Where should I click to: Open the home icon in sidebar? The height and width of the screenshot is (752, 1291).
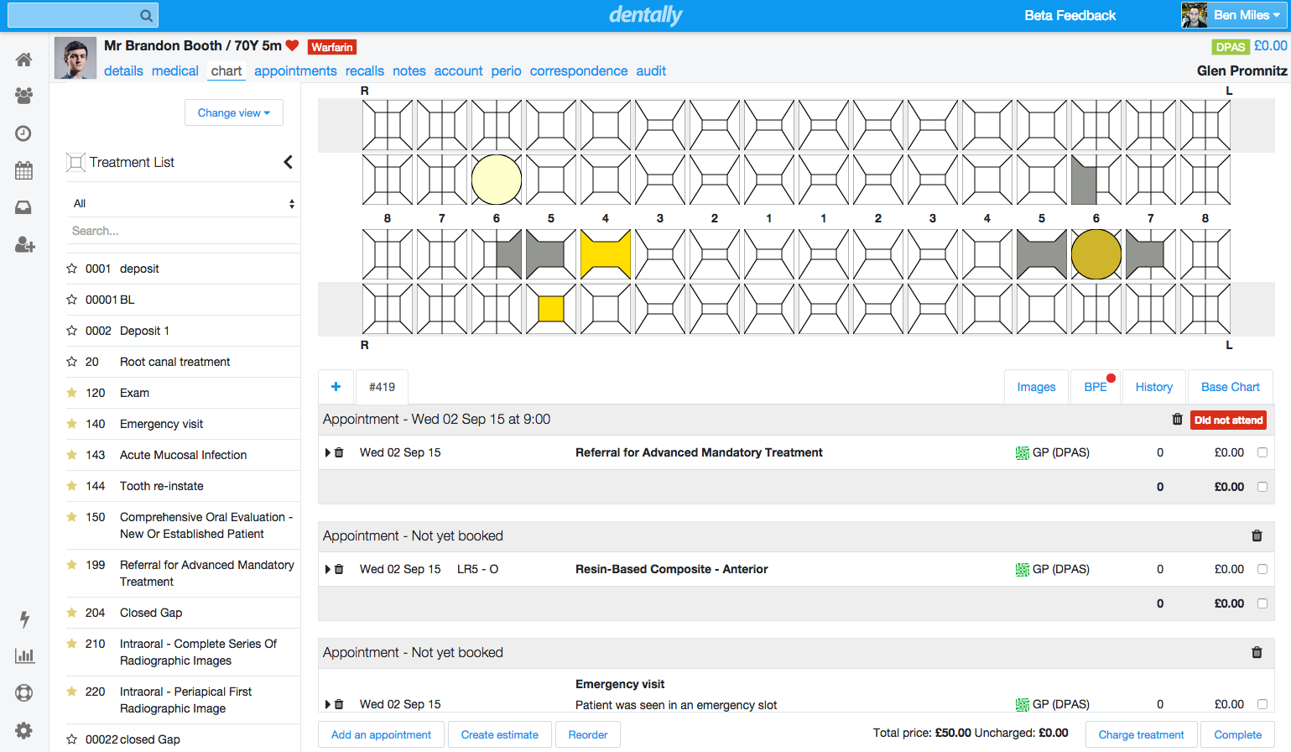[23, 60]
